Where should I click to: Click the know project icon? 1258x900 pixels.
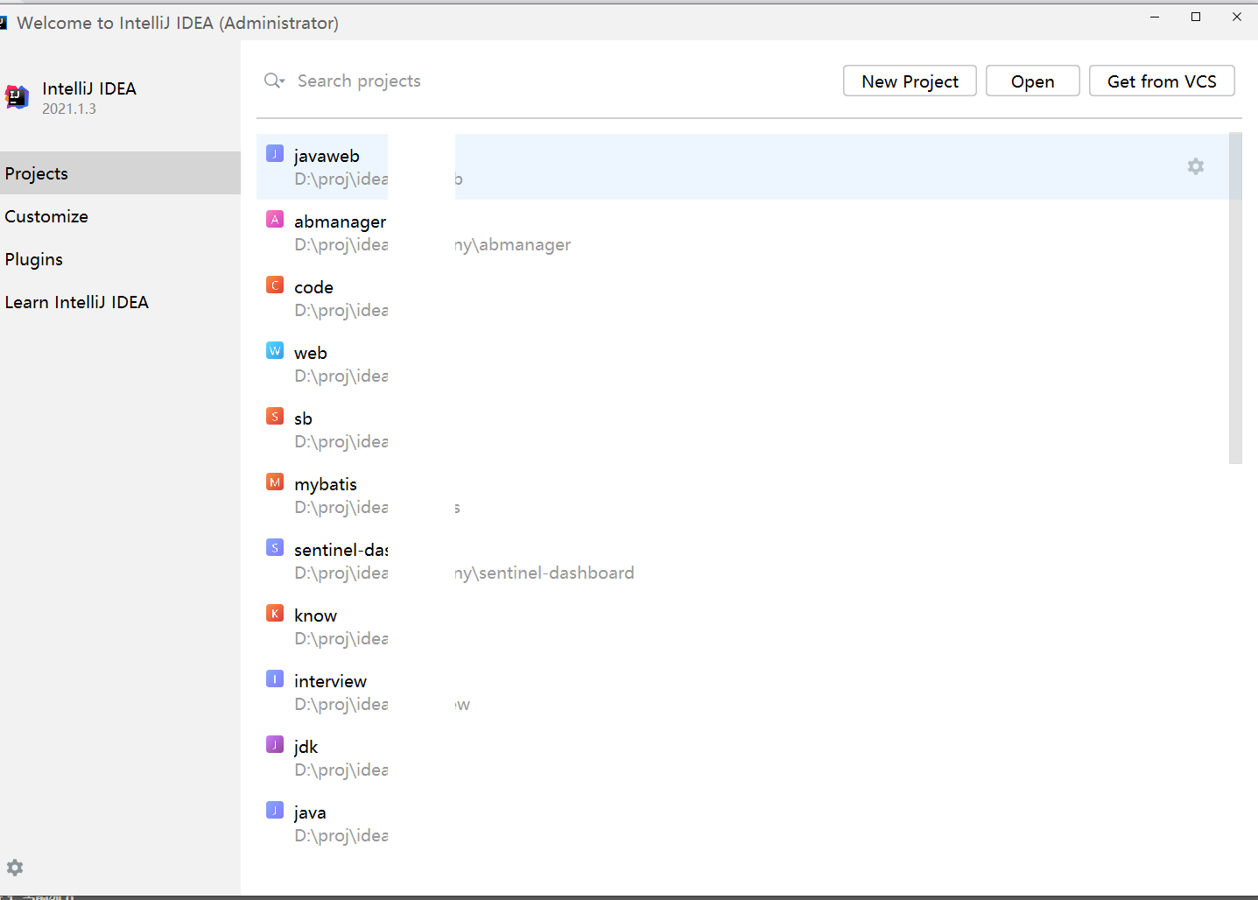[274, 612]
